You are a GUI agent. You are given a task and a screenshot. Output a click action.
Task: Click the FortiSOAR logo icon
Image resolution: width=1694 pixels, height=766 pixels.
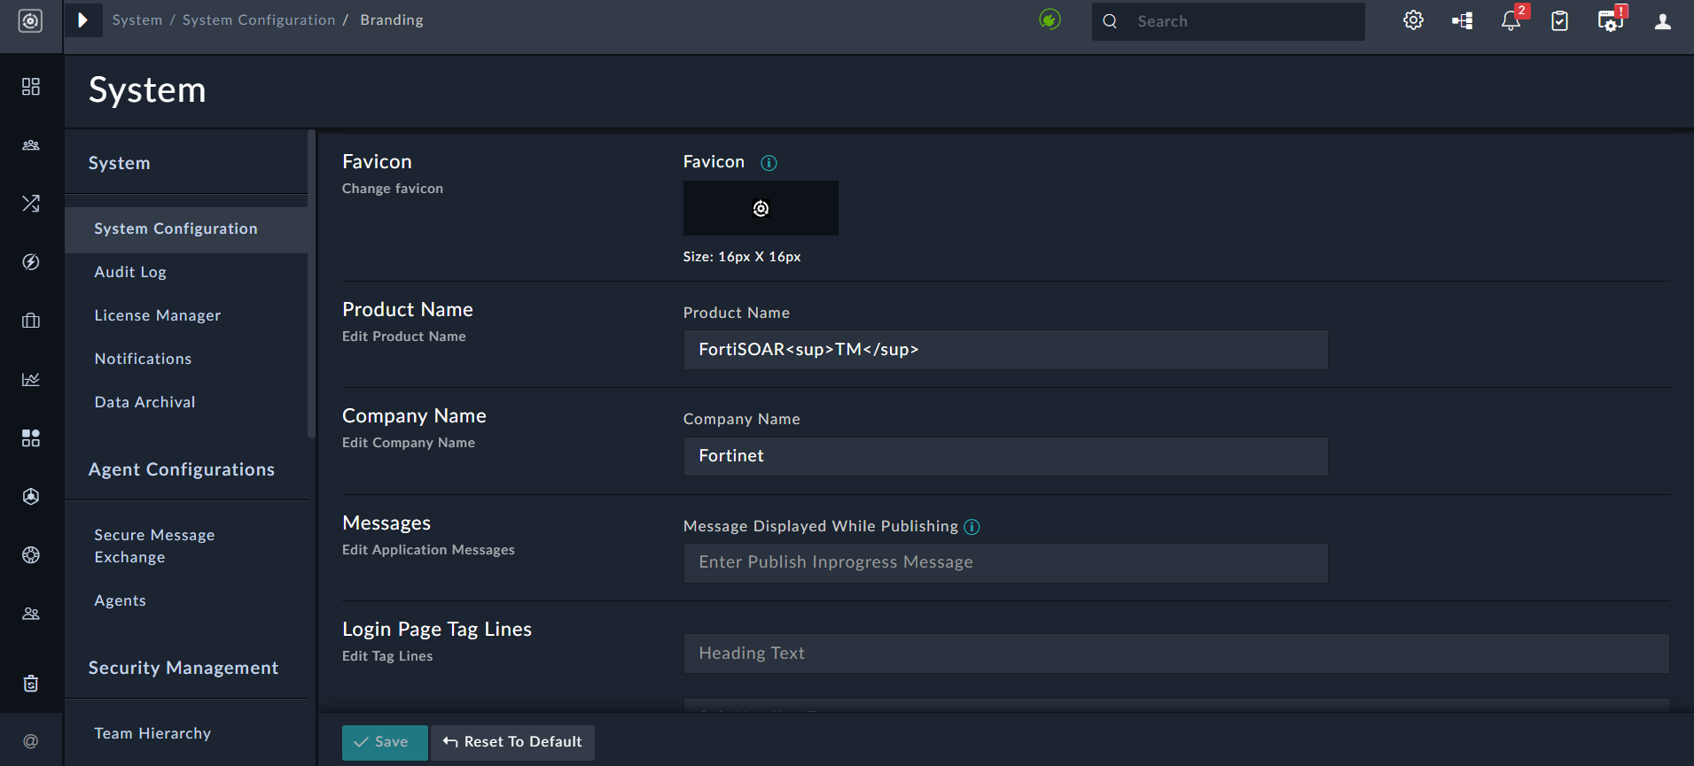30,20
